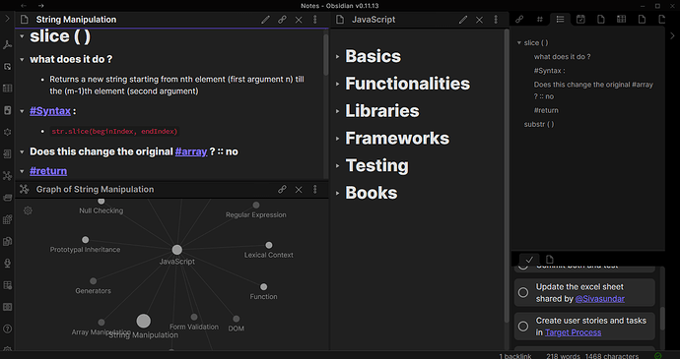Open the graph view from the left ribbon
This screenshot has width=680, height=359.
pos(7,176)
